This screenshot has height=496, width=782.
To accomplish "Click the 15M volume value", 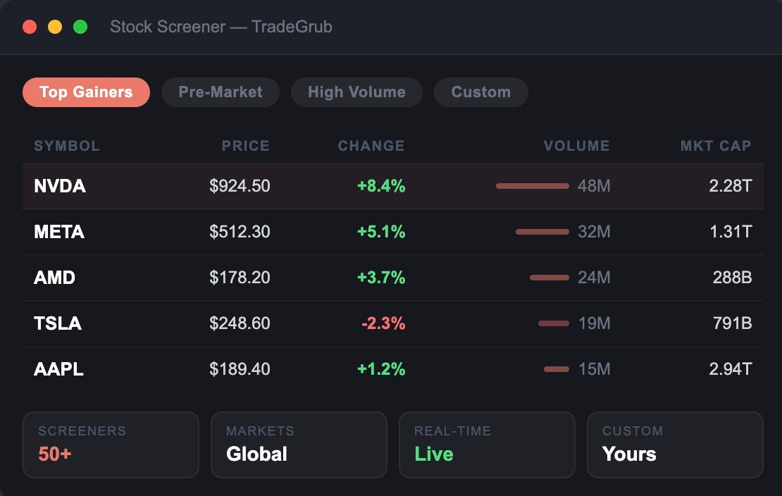I will click(x=594, y=369).
